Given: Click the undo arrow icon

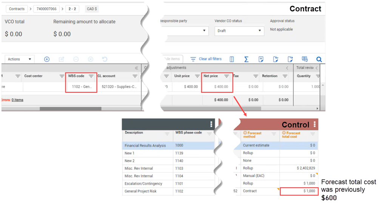Looking at the screenshot, I should [105, 59].
